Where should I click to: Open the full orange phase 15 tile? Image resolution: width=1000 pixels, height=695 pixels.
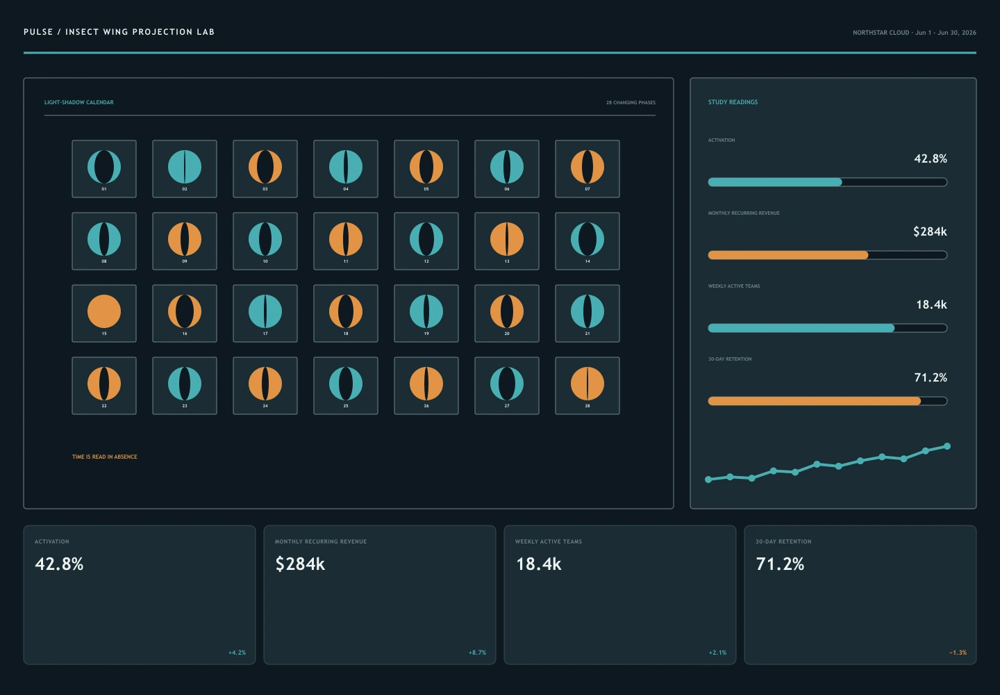tap(104, 313)
